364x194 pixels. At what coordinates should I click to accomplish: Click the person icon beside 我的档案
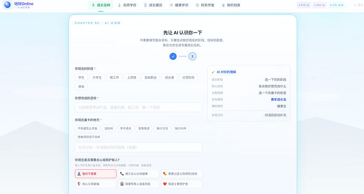223,5
